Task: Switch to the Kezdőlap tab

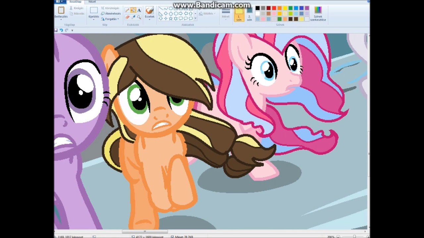Action: pos(76,2)
